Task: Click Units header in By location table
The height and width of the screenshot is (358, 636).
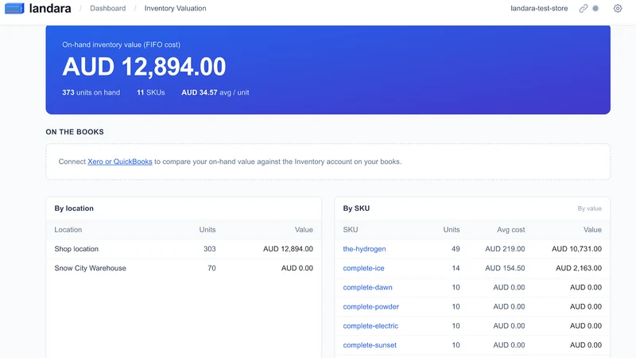Action: (x=207, y=230)
